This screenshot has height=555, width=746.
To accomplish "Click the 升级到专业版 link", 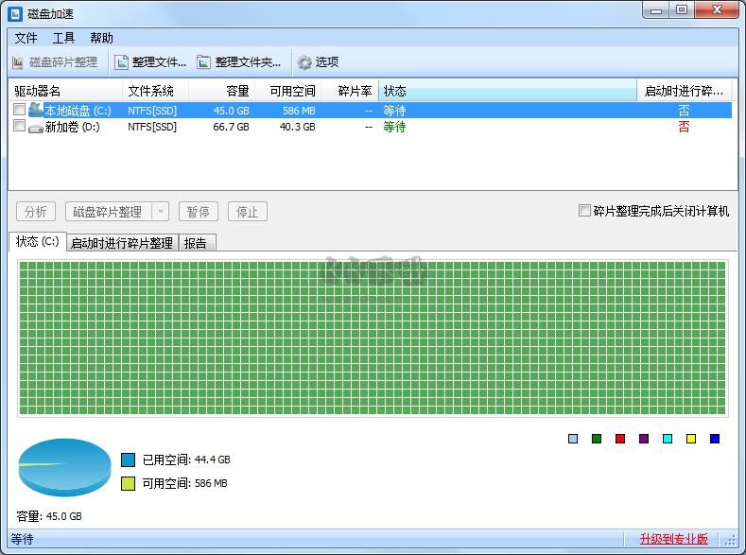I will point(674,539).
